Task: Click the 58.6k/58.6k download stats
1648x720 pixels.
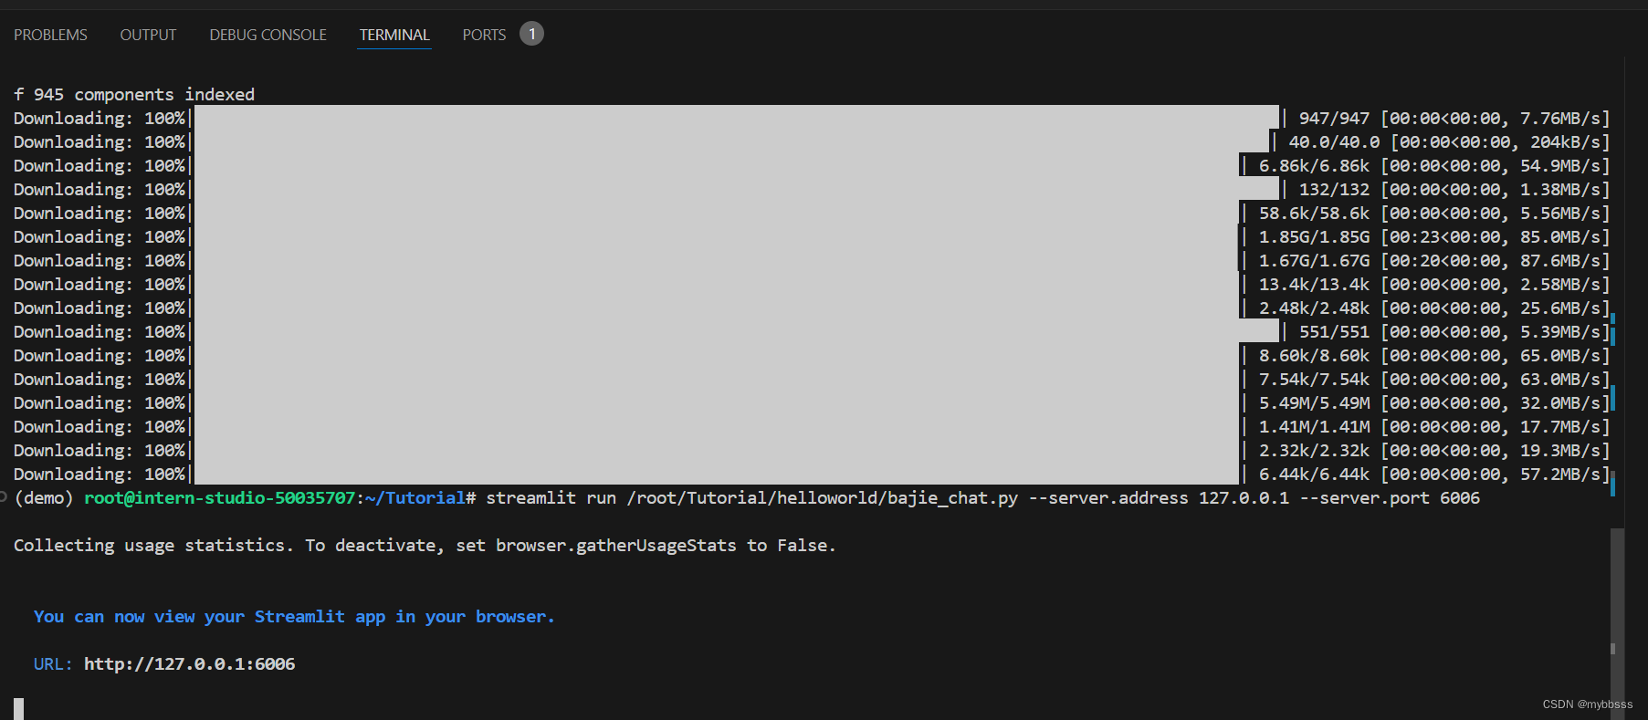Action: 1434,213
